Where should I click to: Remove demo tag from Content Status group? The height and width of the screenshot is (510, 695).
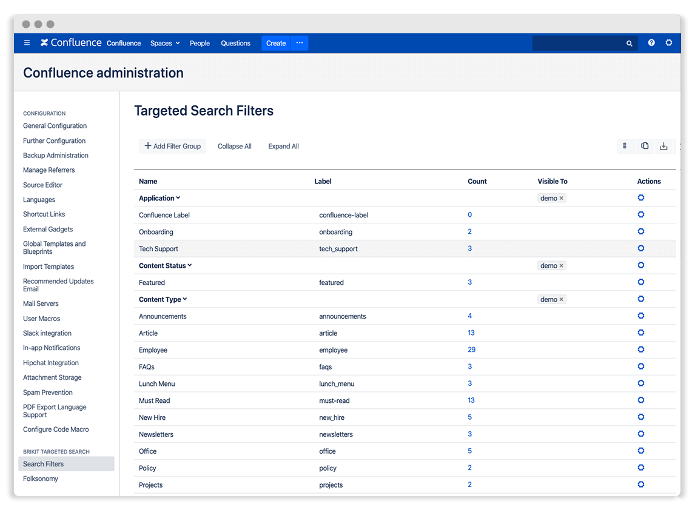pyautogui.click(x=562, y=266)
